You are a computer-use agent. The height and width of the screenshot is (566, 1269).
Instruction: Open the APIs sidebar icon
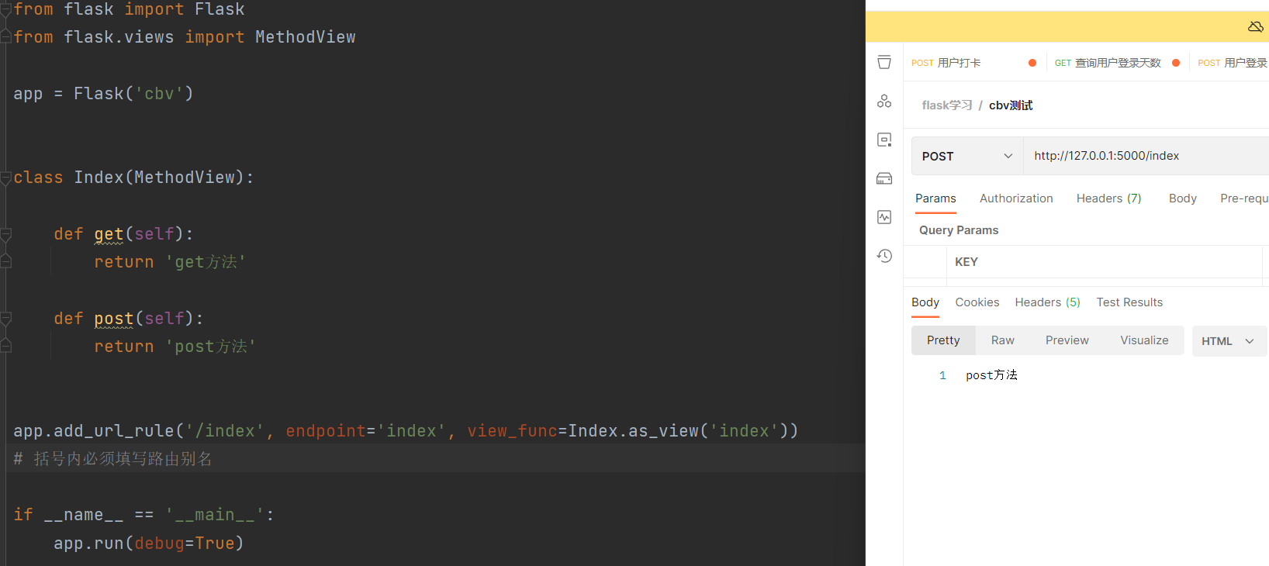(884, 102)
